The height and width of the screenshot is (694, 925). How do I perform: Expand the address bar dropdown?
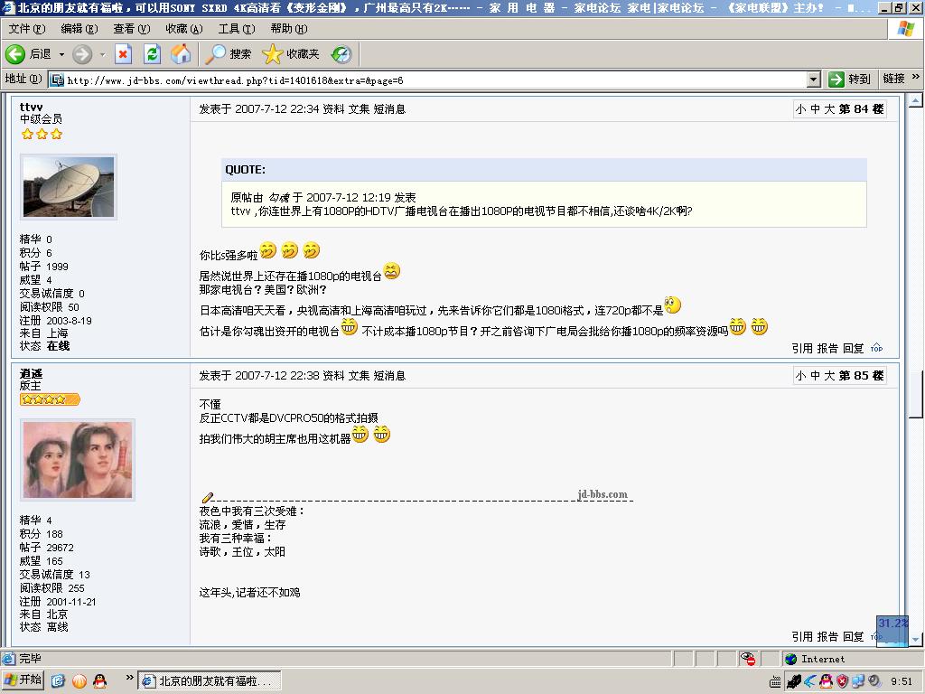[x=813, y=80]
